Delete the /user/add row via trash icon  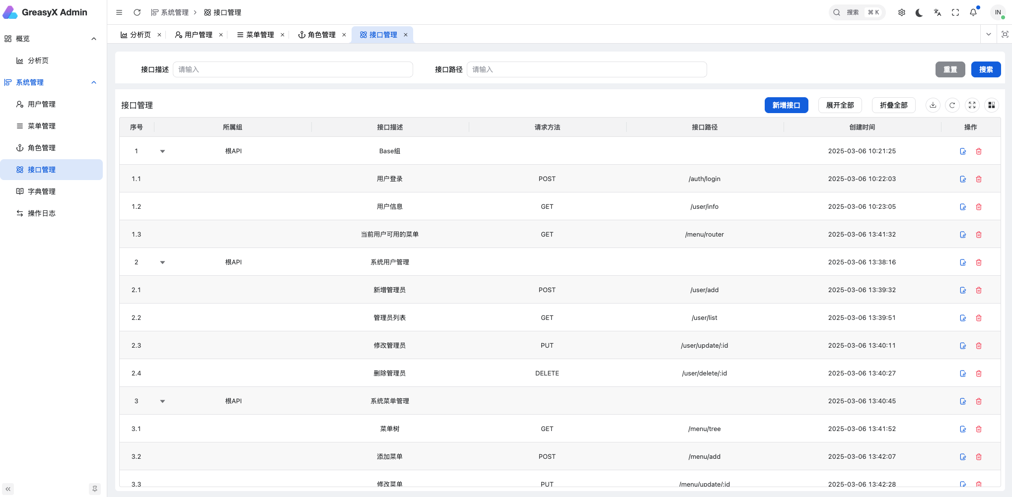click(979, 290)
